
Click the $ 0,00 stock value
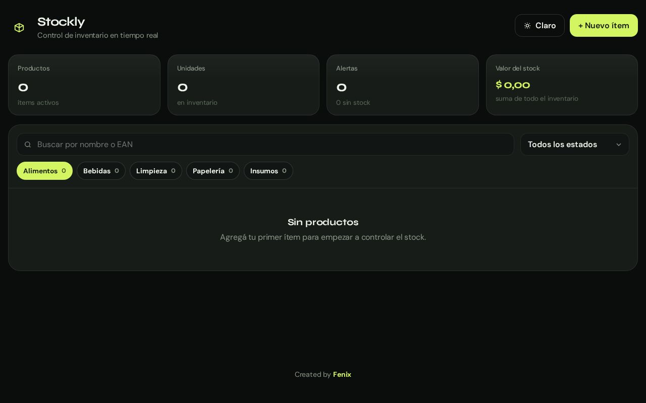click(x=513, y=85)
